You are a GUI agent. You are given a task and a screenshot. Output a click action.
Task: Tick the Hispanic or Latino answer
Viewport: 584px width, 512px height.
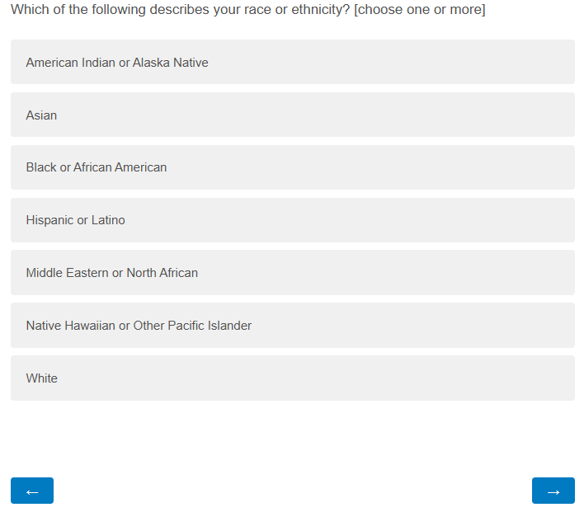click(x=292, y=220)
